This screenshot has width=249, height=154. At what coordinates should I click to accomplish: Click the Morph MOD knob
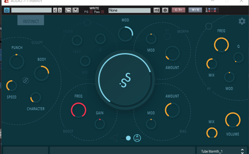click(151, 39)
